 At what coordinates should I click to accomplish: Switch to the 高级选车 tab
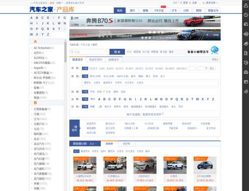point(114,60)
